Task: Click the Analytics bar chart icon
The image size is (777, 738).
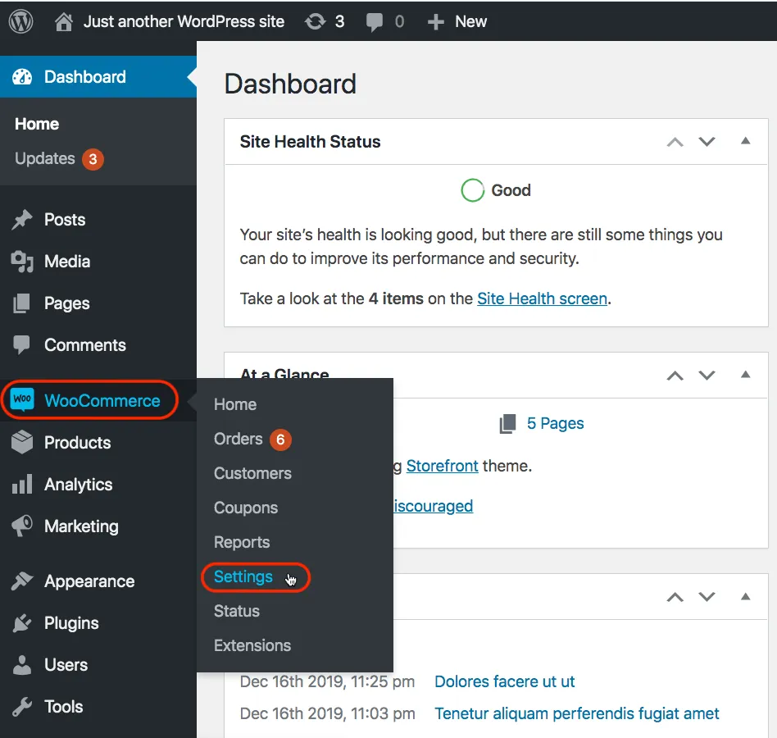Action: pos(22,485)
